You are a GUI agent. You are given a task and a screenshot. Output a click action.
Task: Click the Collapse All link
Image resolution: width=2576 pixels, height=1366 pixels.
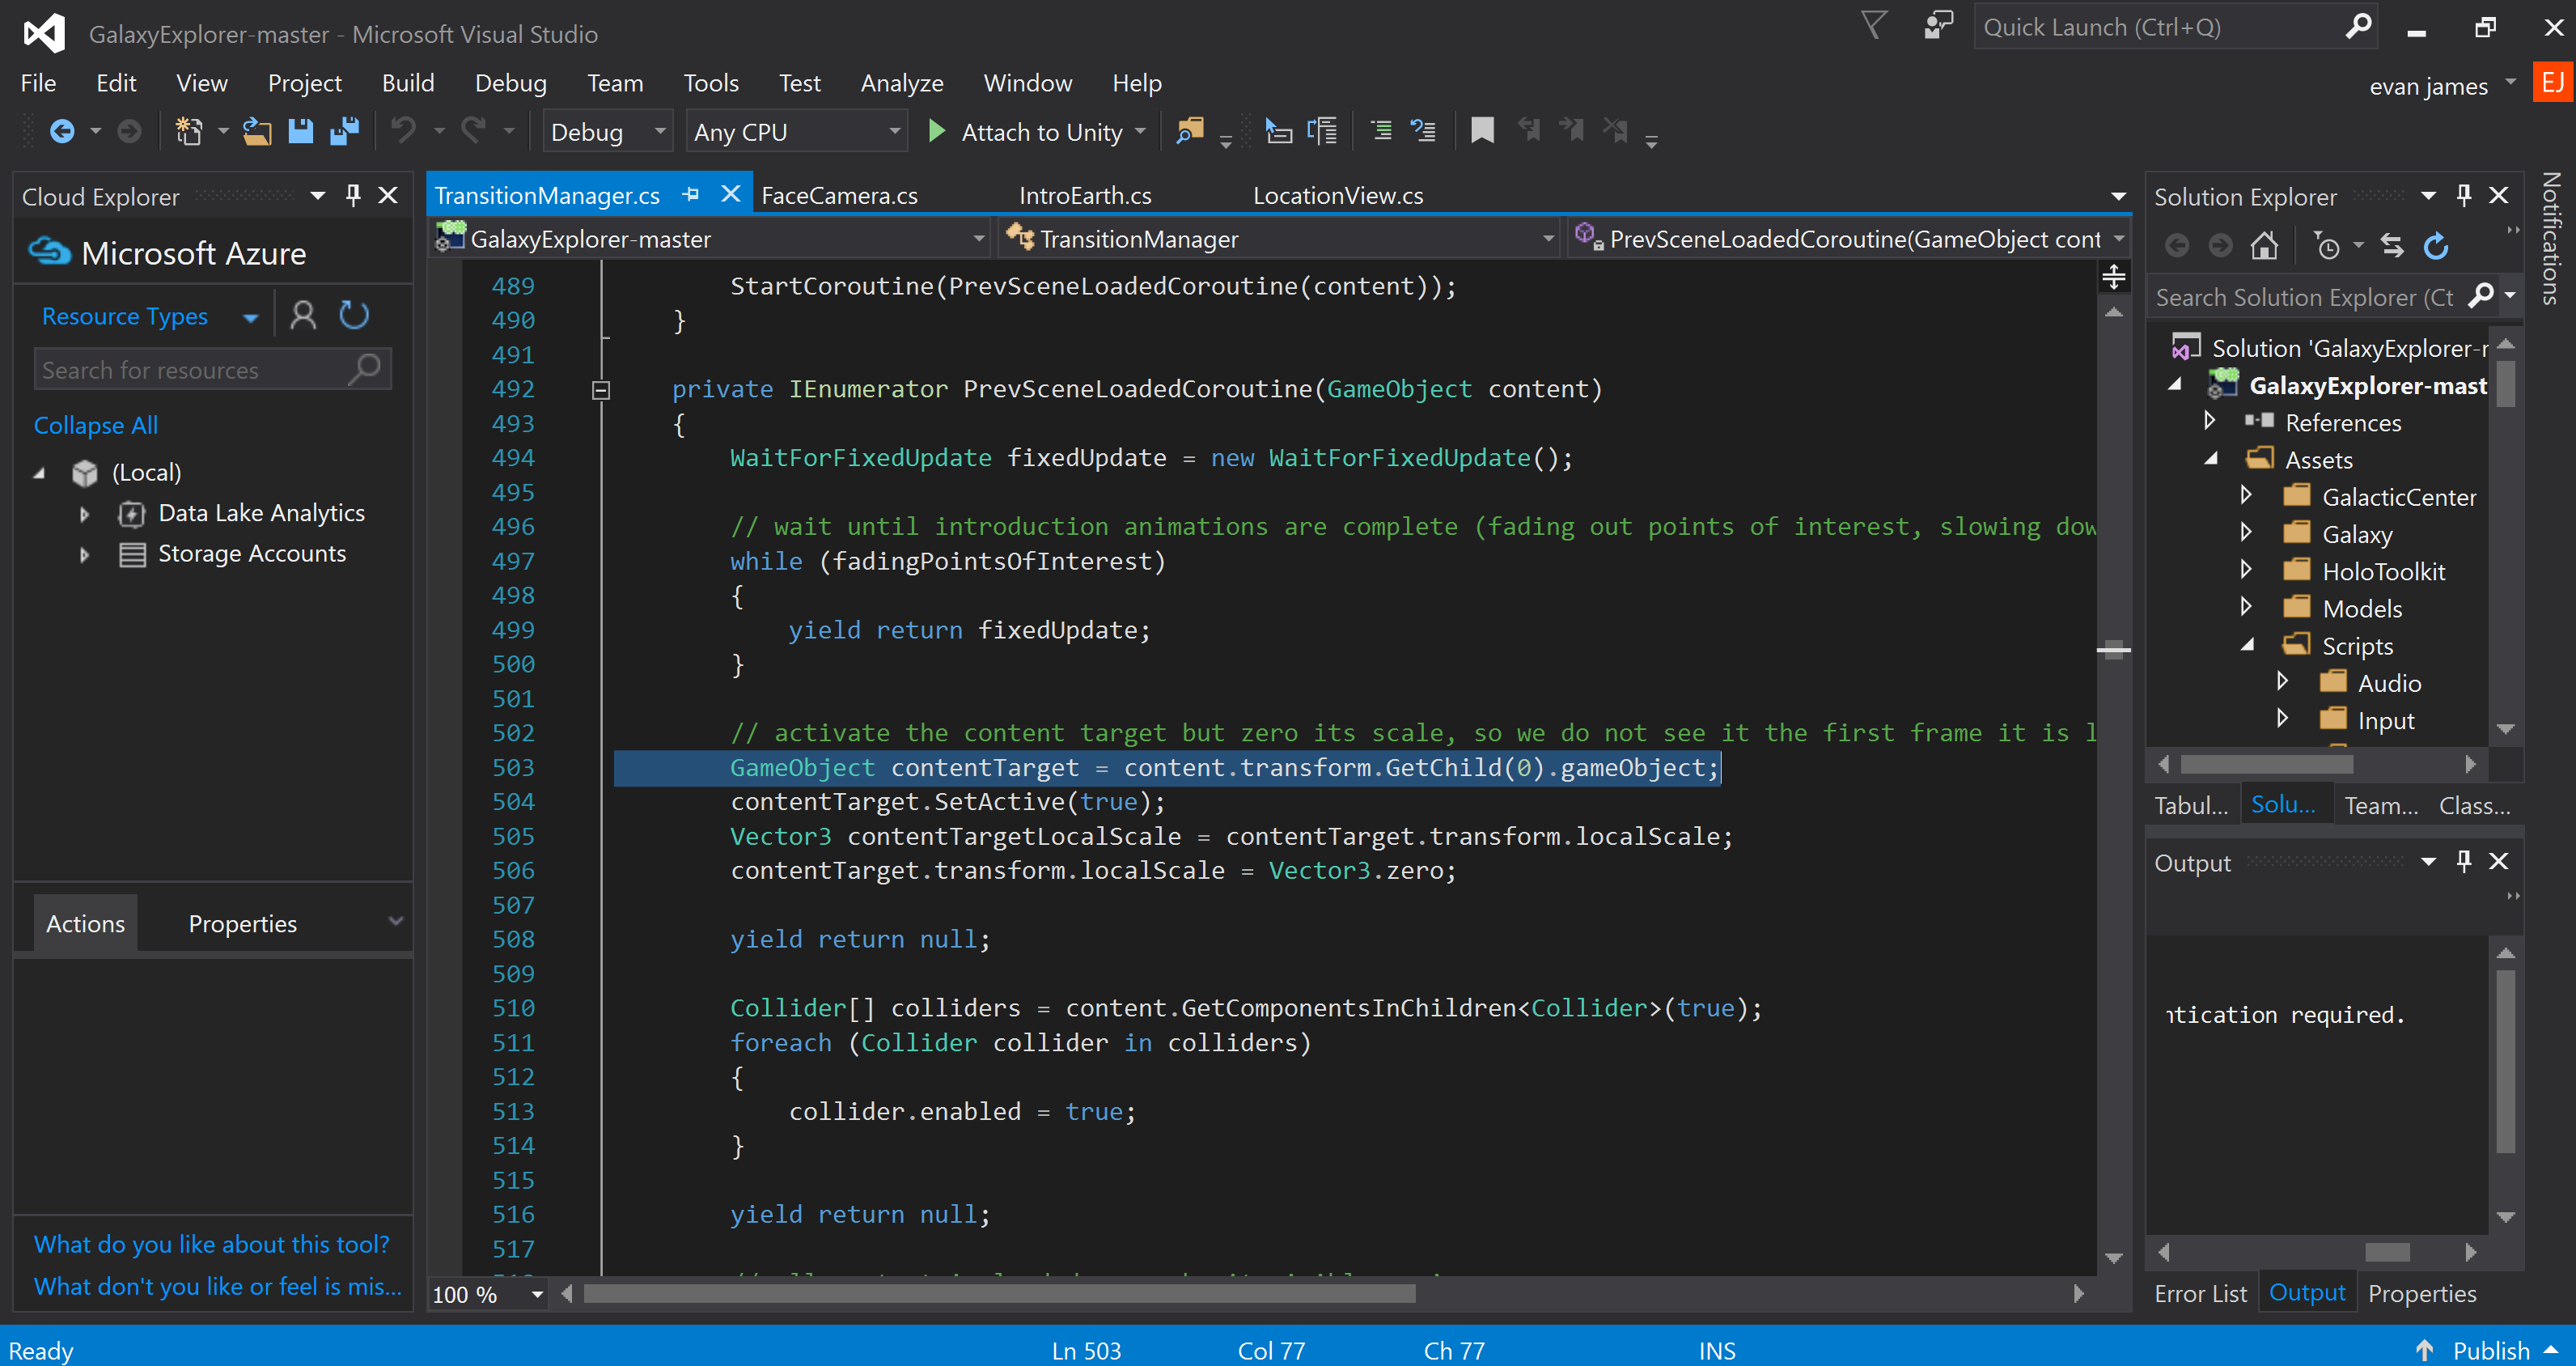(x=96, y=425)
